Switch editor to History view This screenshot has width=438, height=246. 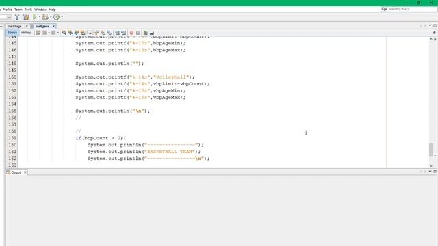(26, 33)
